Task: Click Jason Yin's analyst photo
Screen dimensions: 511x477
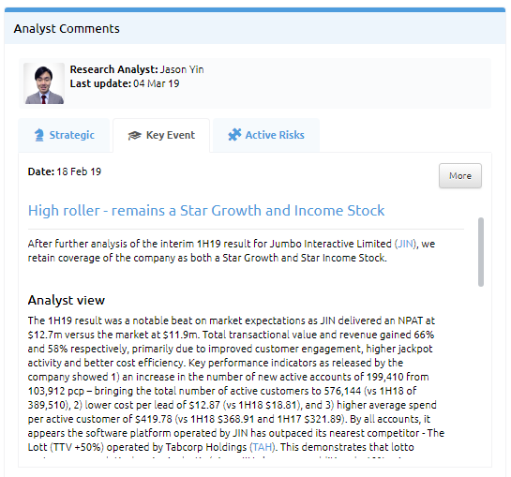Action: (44, 83)
